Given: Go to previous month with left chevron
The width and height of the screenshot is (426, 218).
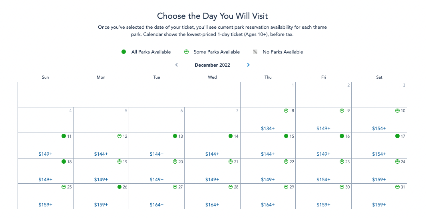Looking at the screenshot, I should [177, 65].
